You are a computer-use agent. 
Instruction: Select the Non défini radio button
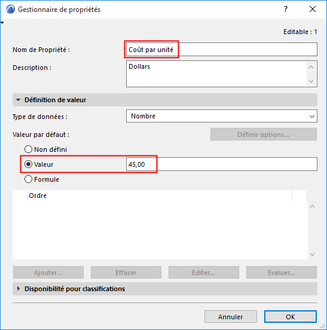coord(28,149)
